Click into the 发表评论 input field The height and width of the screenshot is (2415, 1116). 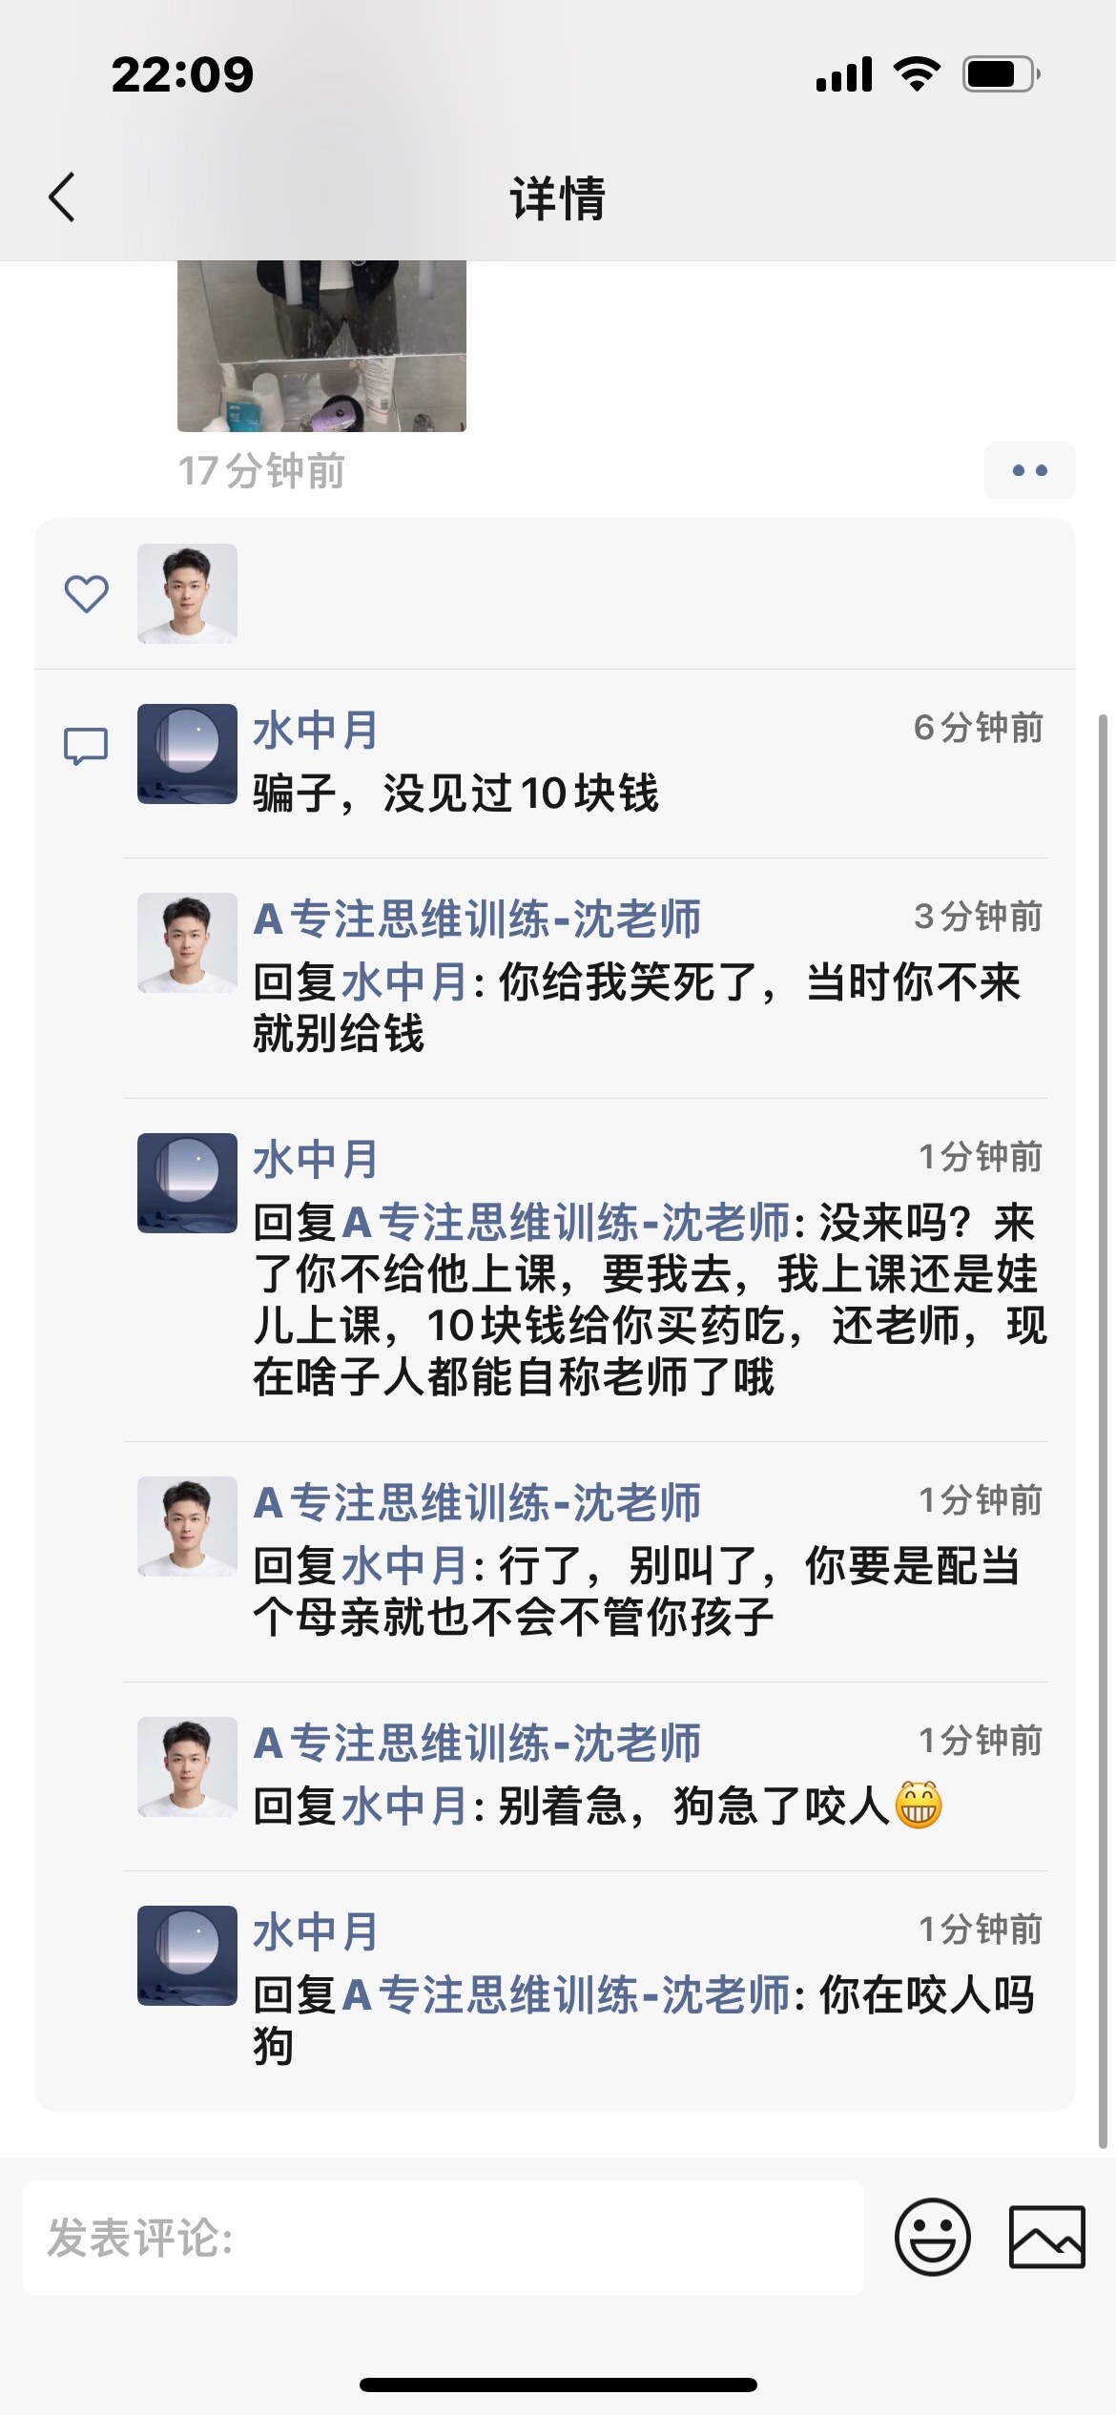click(443, 2237)
